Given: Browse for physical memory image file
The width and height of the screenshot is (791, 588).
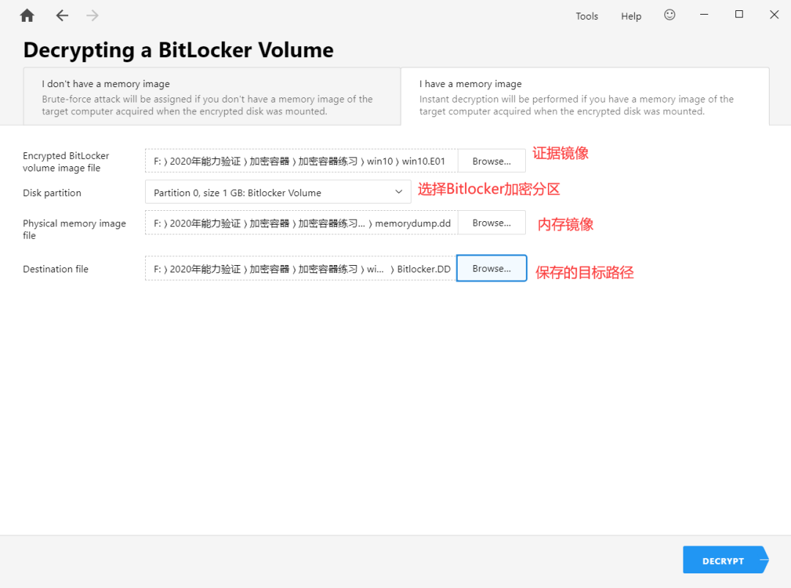Looking at the screenshot, I should 491,223.
